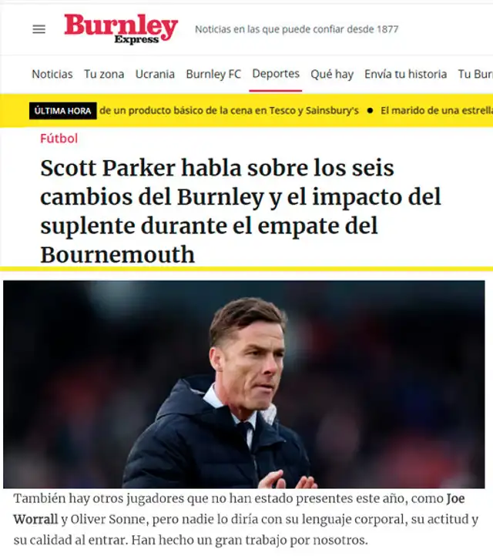Switch to the Deportes tab

(x=276, y=73)
